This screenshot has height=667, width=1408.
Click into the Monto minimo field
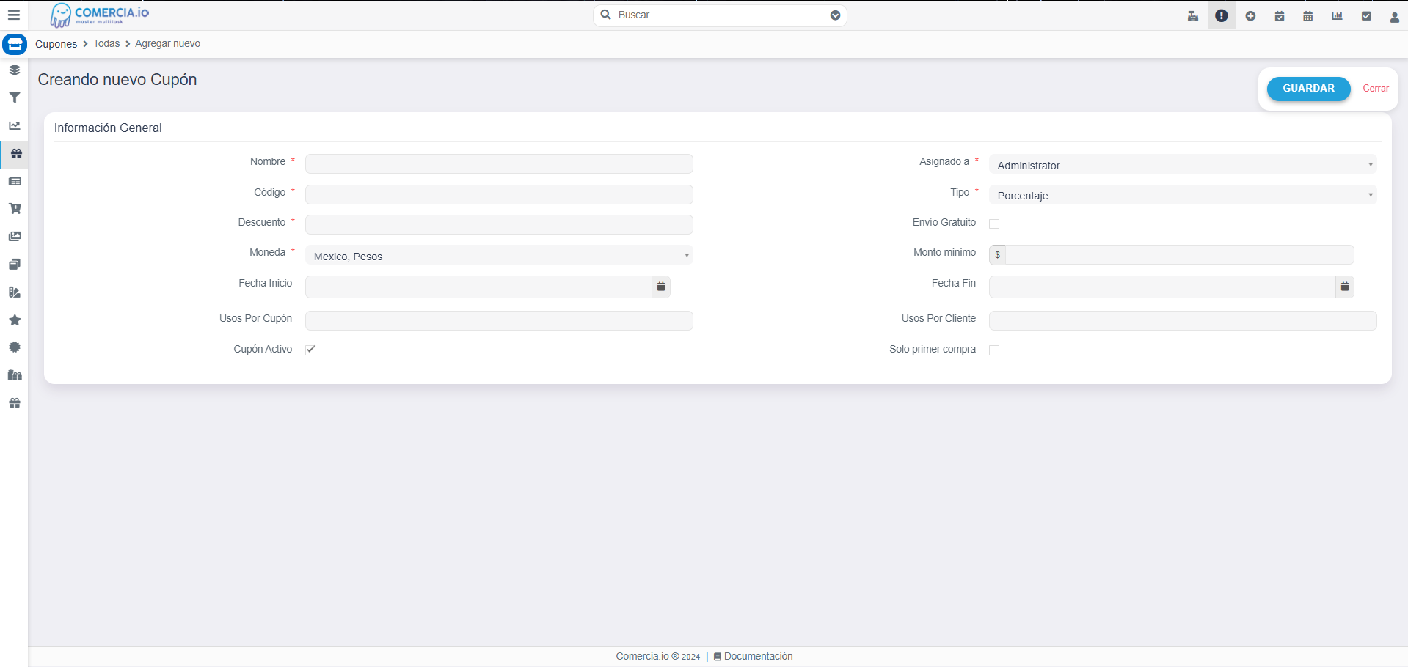(x=1180, y=255)
